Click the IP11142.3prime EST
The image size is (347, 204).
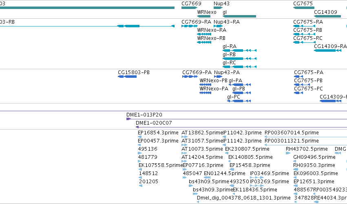(224, 145)
